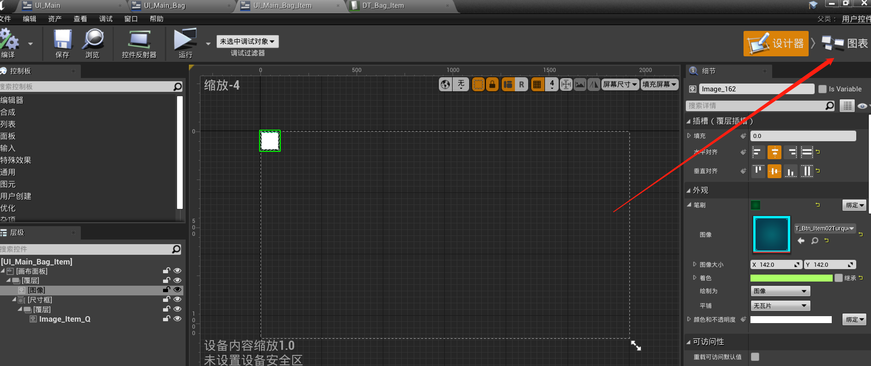Screen dimensions: 871x366
Task: Click the R button in viewport toolbar
Action: pyautogui.click(x=521, y=84)
